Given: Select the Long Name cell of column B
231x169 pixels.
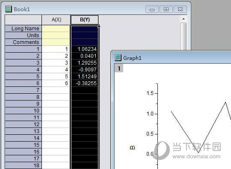Looking at the screenshot, I should (85, 29).
